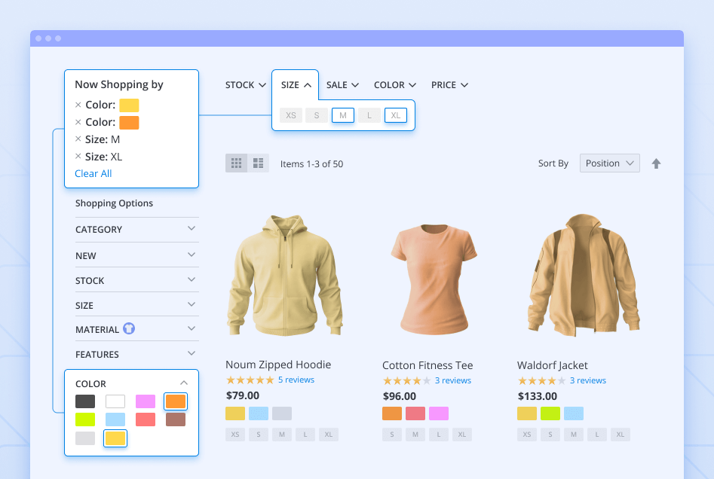Switch to grid view layout
Screen dimensions: 714x479
point(236,163)
